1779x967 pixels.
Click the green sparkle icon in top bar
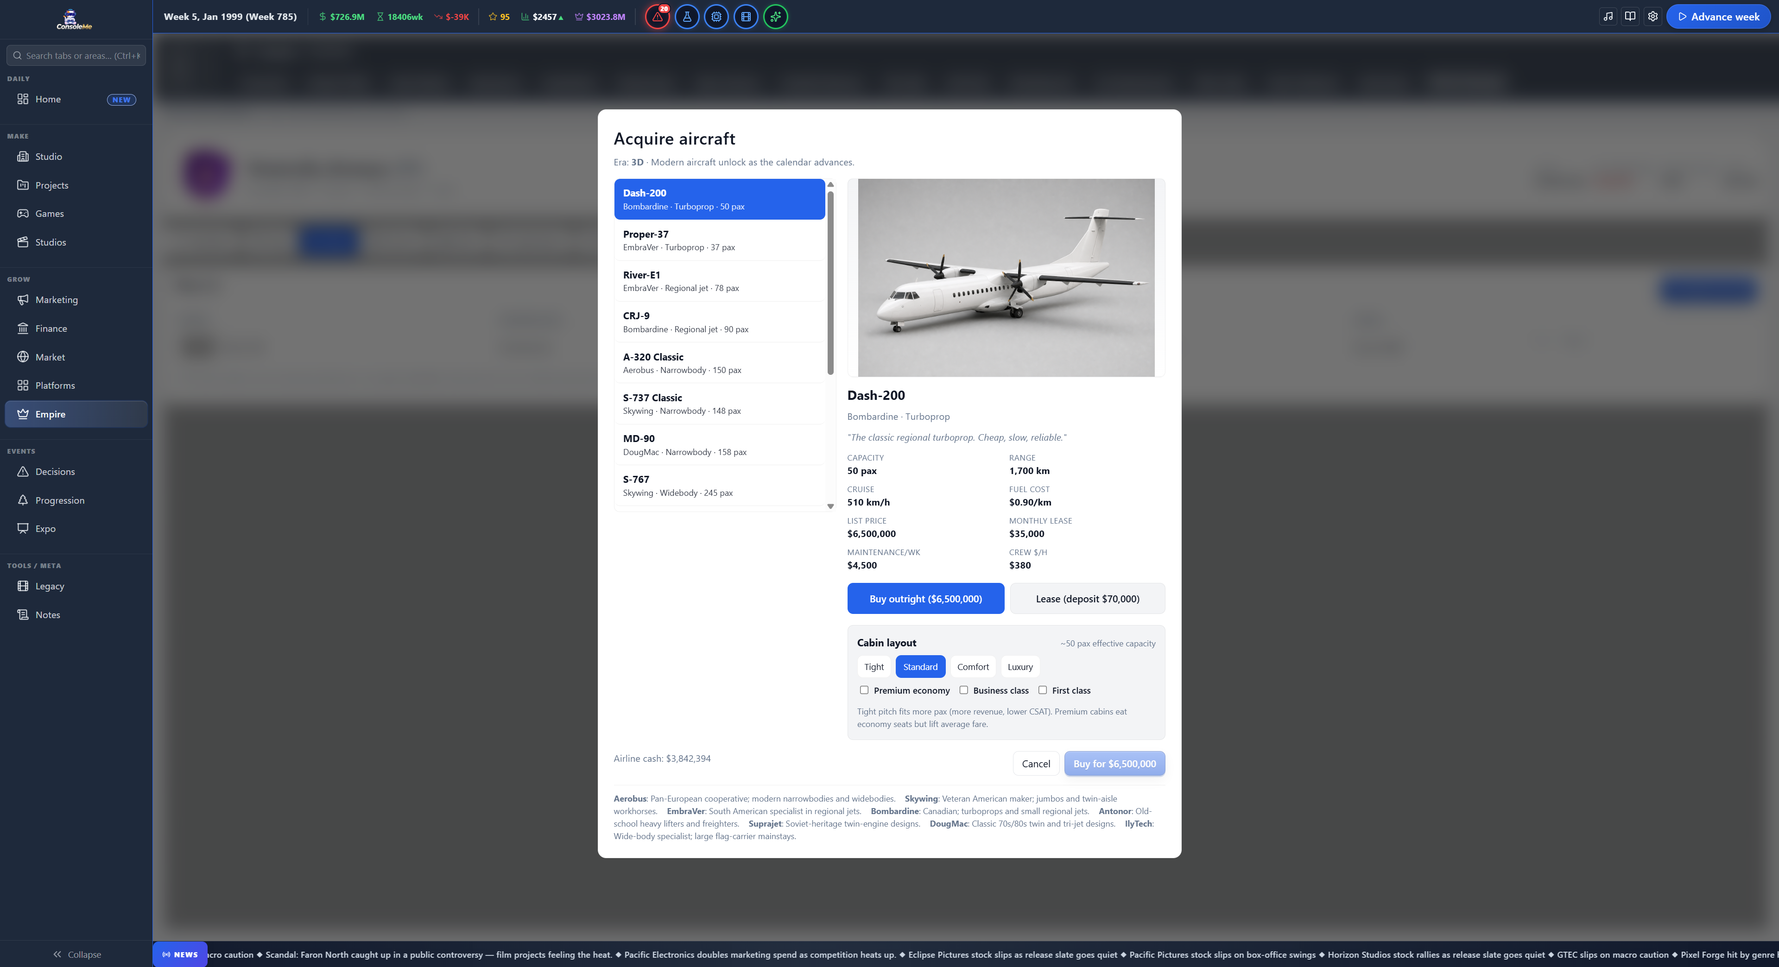776,17
